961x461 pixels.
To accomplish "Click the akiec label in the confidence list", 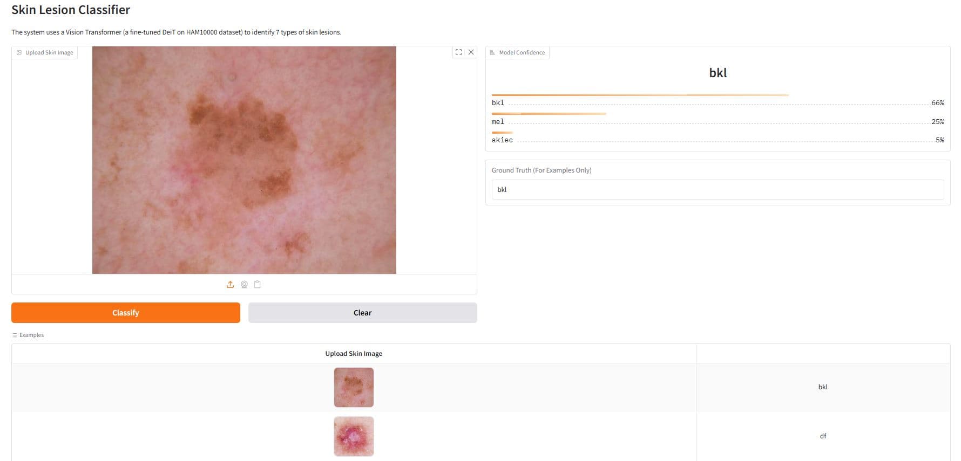I will pos(502,140).
